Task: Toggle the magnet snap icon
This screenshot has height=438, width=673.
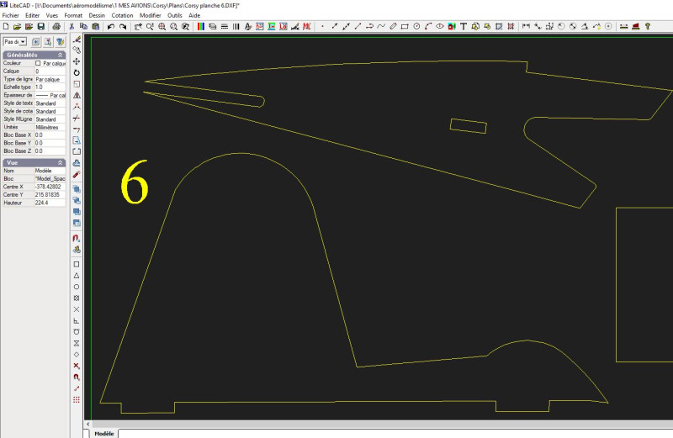Action: [77, 238]
